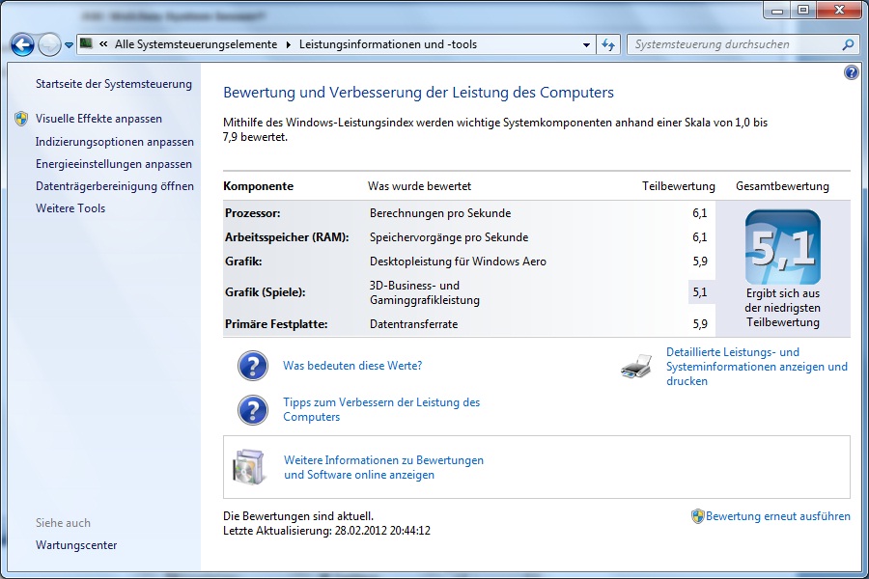Image resolution: width=869 pixels, height=579 pixels.
Task: Click 'Berechnungen pro Sekunde' description
Action: click(440, 213)
